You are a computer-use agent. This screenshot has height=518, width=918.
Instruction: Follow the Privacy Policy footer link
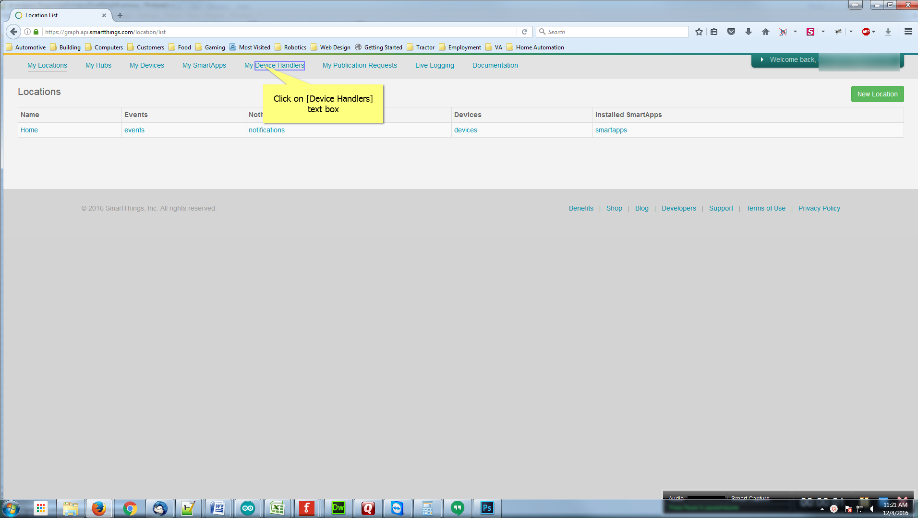pyautogui.click(x=819, y=208)
